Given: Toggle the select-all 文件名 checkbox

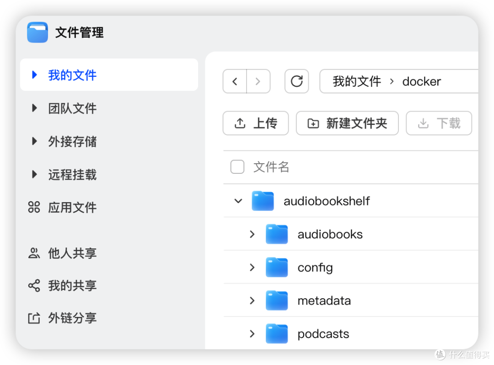Looking at the screenshot, I should coord(237,167).
